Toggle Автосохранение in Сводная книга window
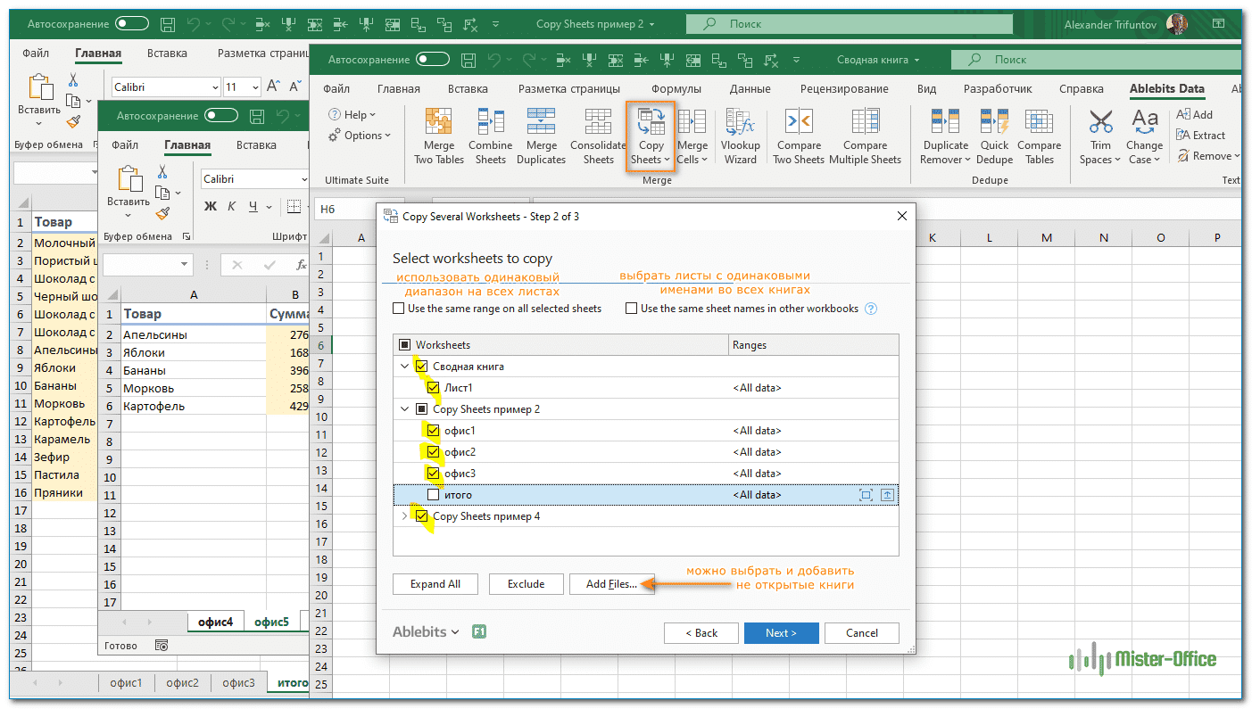Screen dimensions: 1252x709 click(433, 60)
